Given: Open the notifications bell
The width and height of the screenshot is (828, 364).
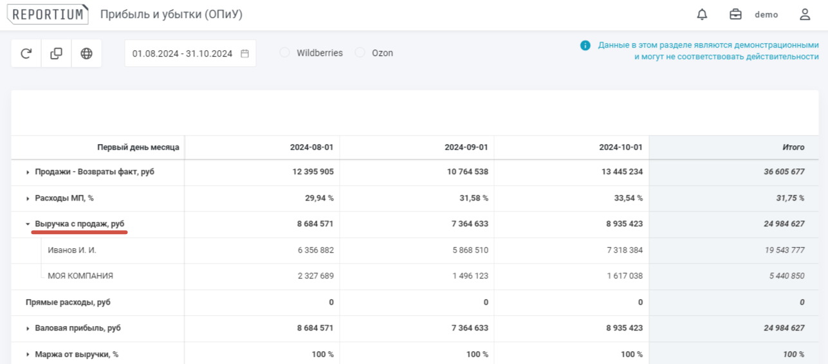Looking at the screenshot, I should click(x=702, y=15).
